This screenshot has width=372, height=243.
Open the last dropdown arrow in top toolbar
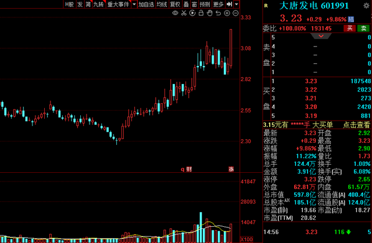[x=237, y=4]
